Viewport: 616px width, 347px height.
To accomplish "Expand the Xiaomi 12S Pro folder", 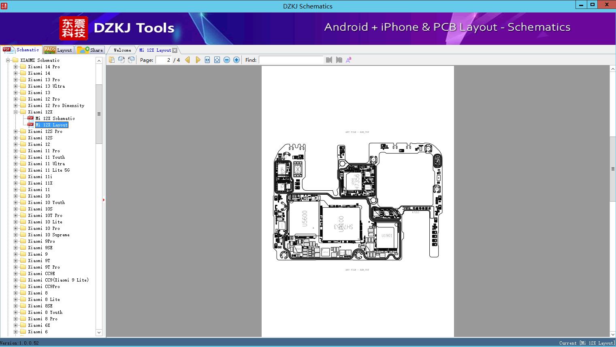I will point(15,131).
